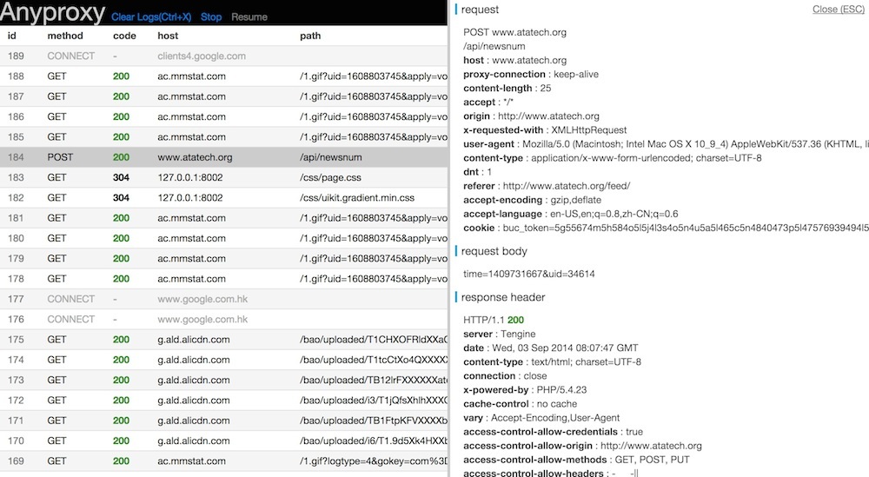Viewport: 869px width, 477px height.
Task: Click the 'host' column header
Action: 168,36
